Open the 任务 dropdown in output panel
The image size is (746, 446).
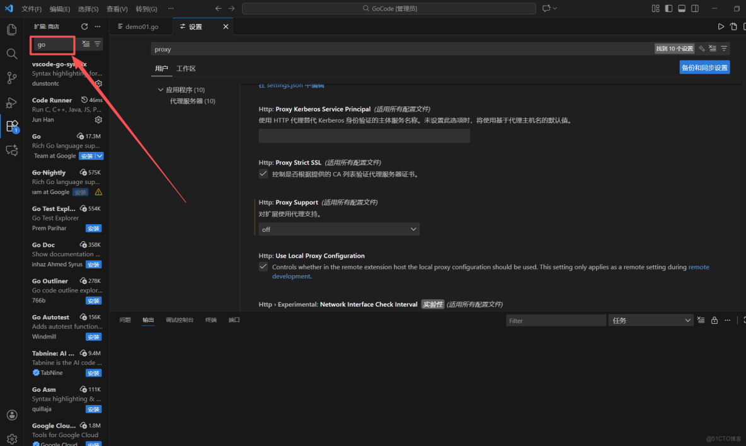pyautogui.click(x=650, y=320)
